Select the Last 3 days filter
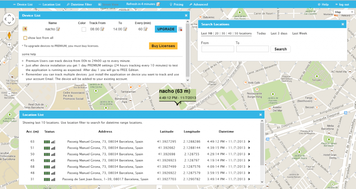The width and height of the screenshot is (356, 189). [x=279, y=33]
